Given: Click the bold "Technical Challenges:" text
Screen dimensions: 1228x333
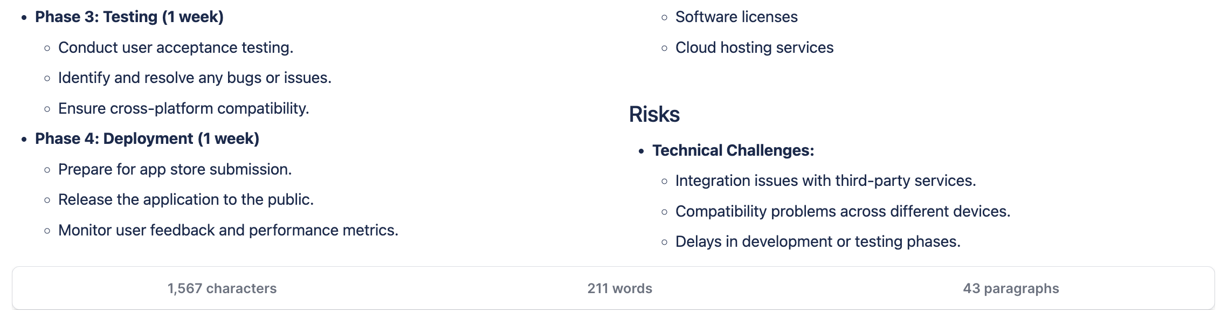Looking at the screenshot, I should click(x=733, y=150).
